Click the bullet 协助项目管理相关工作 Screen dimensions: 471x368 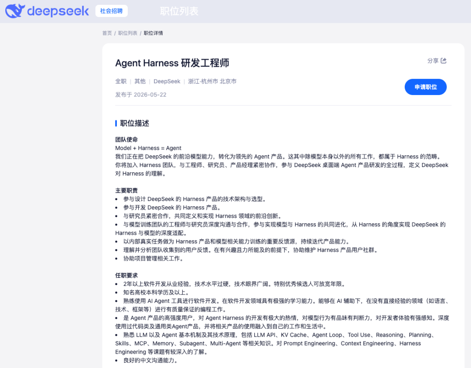point(154,259)
